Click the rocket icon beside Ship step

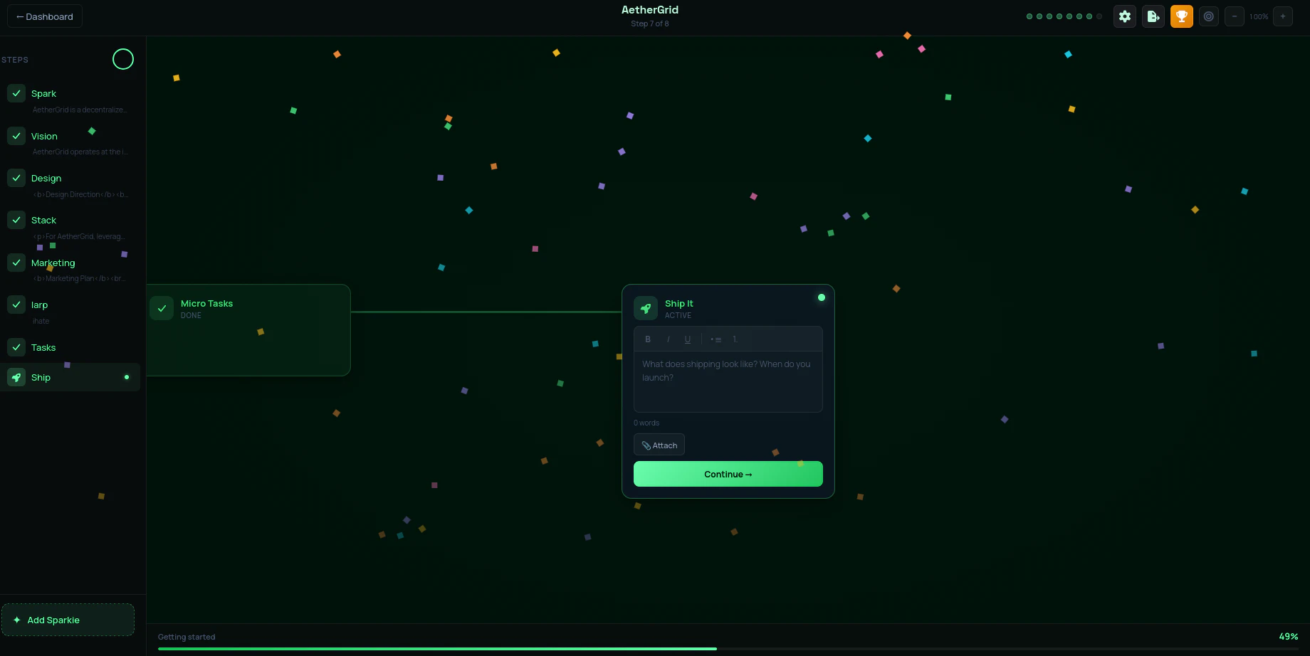click(16, 377)
